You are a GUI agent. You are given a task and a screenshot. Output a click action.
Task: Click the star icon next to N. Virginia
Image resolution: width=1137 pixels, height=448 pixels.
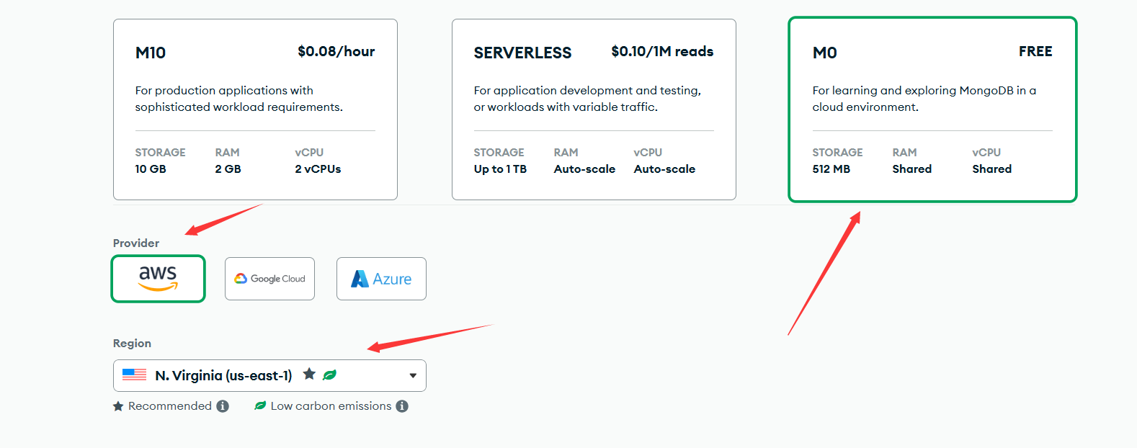click(x=309, y=374)
